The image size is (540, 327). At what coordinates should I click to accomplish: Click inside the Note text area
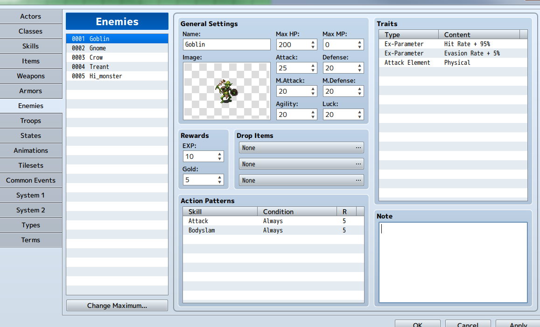[x=452, y=261]
